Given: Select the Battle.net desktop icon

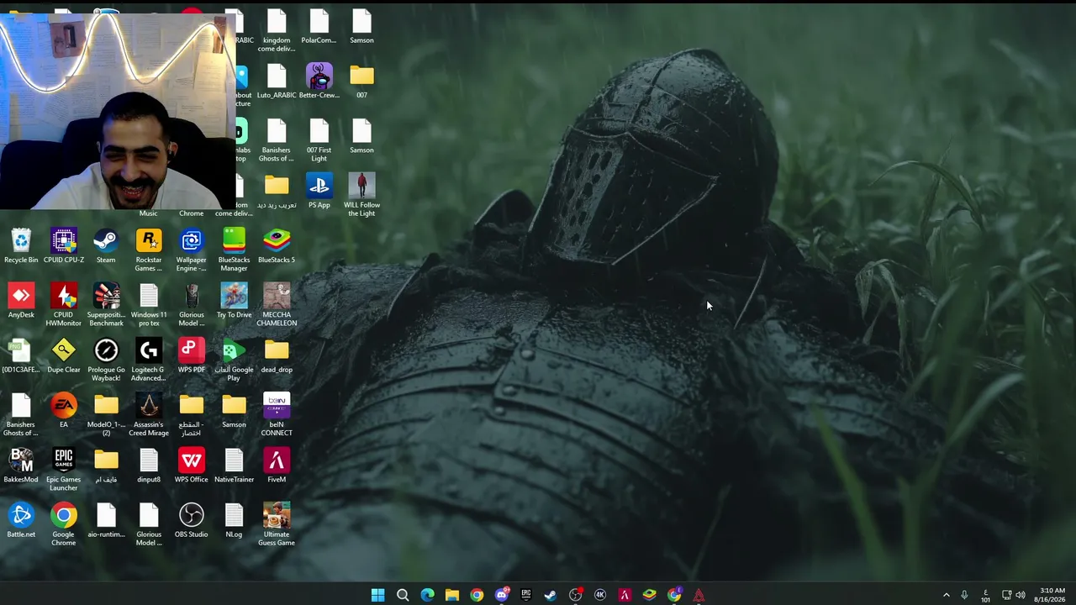Looking at the screenshot, I should click(21, 520).
